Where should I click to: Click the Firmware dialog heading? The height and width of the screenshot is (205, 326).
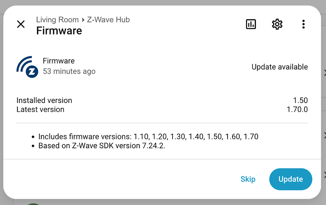pyautogui.click(x=59, y=31)
